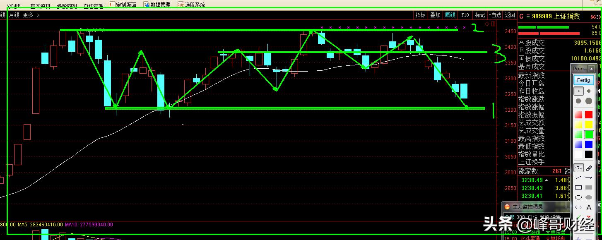Click the Fertig button
The height and width of the screenshot is (240, 602).
click(x=583, y=80)
